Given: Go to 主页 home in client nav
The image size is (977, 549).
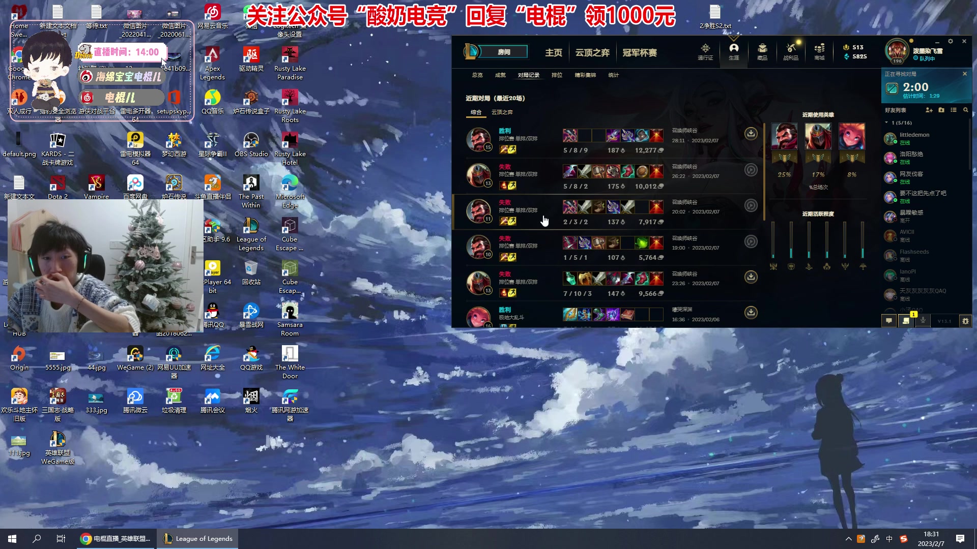Looking at the screenshot, I should pyautogui.click(x=554, y=52).
